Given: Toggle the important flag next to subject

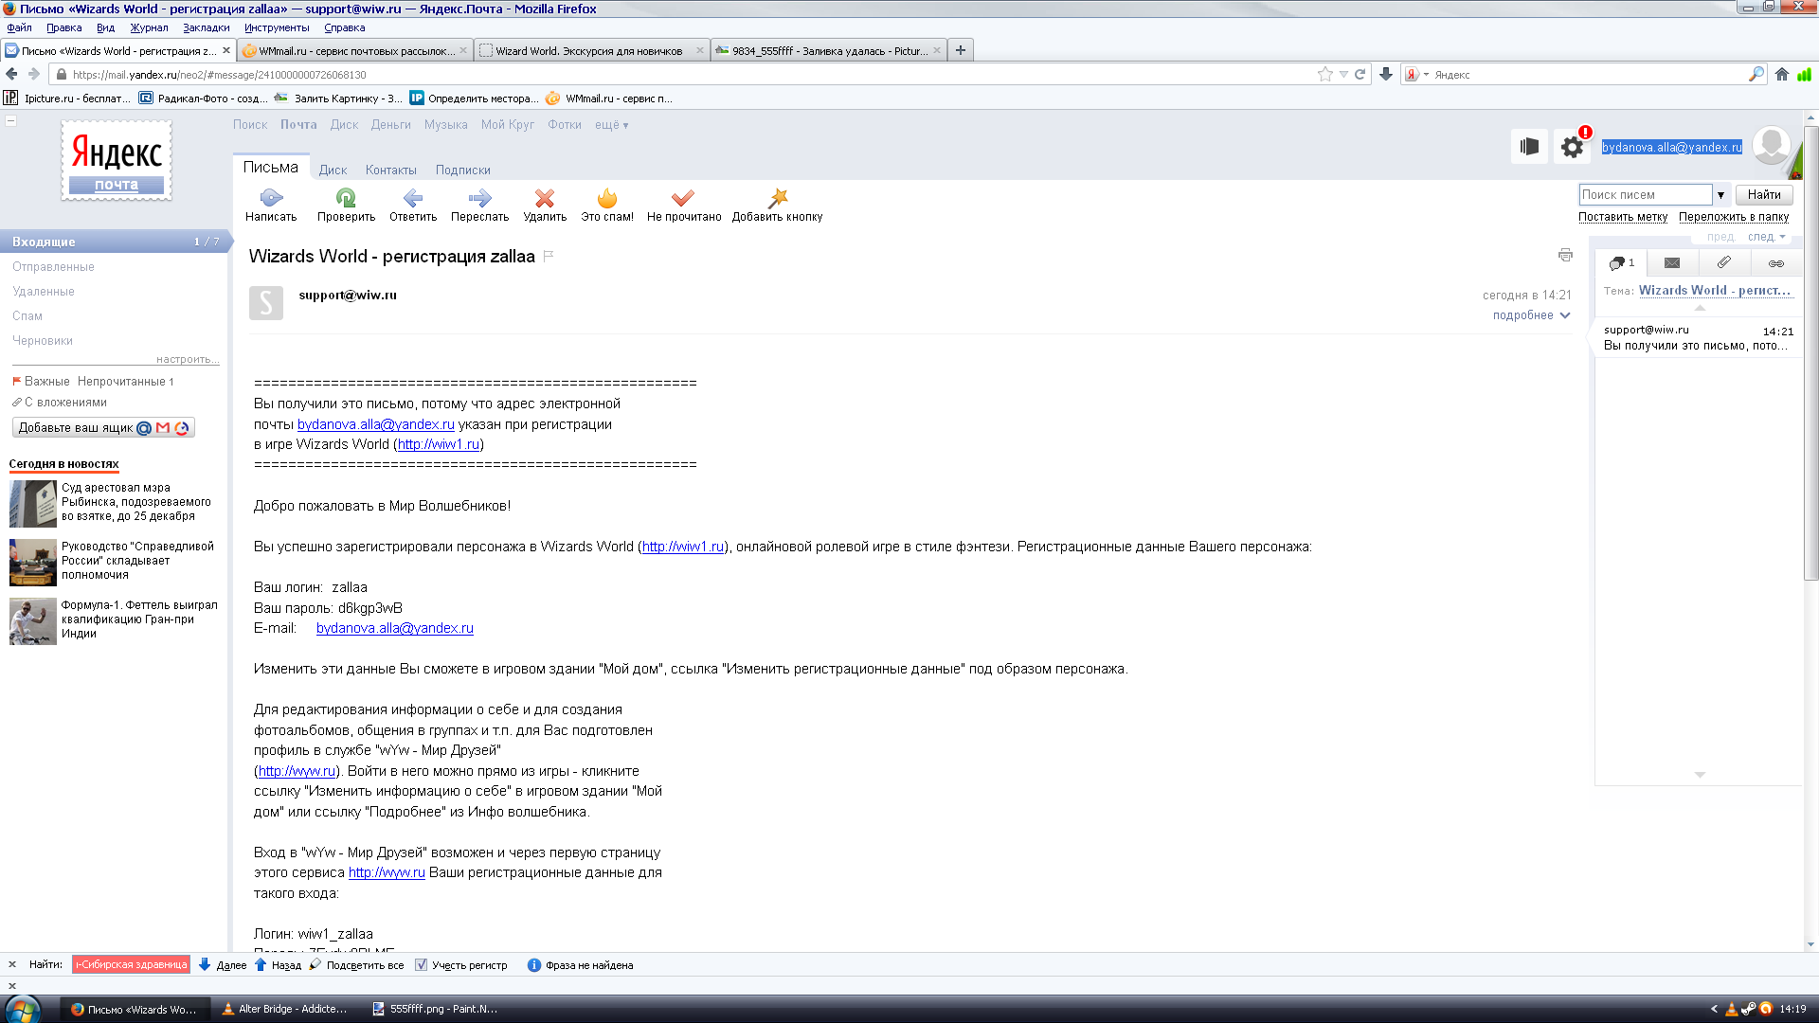Looking at the screenshot, I should point(549,256).
